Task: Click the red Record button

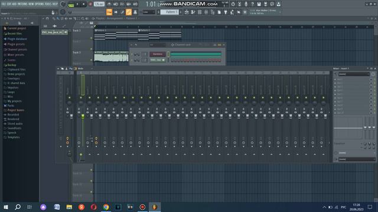Action: 90,4
